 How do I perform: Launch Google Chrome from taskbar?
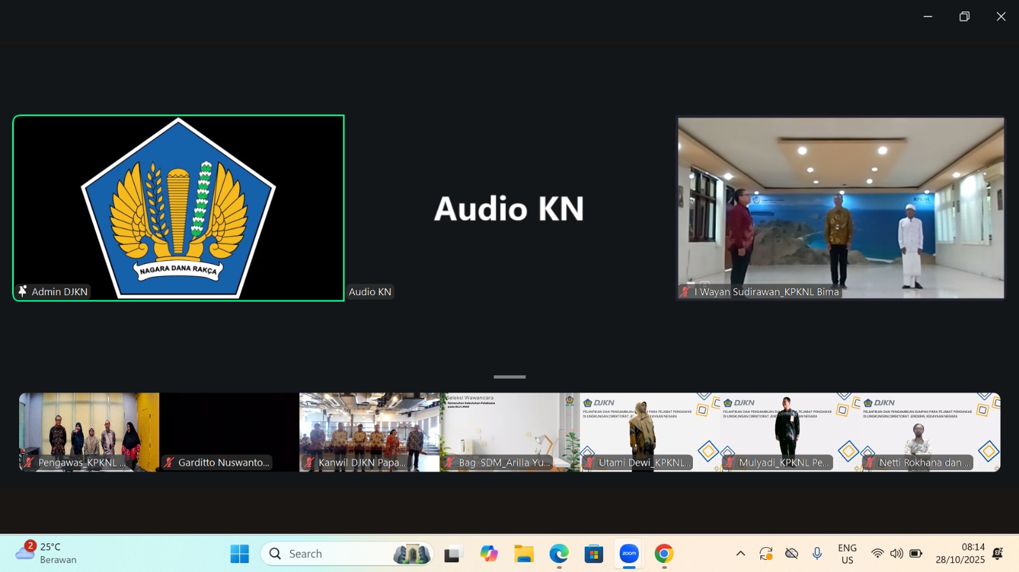[x=664, y=554]
